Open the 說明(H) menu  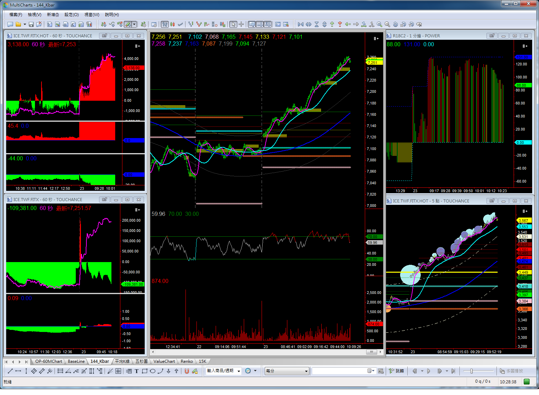[112, 15]
